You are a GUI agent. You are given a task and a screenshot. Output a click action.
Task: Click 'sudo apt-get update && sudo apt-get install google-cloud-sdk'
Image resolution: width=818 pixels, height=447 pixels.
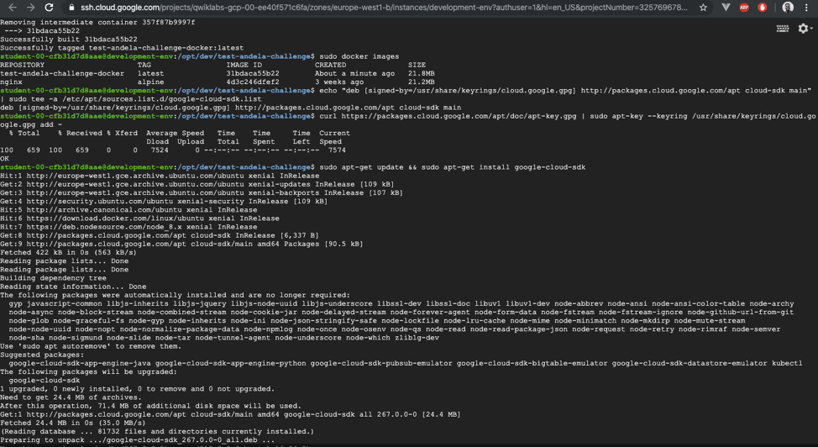[x=453, y=167]
